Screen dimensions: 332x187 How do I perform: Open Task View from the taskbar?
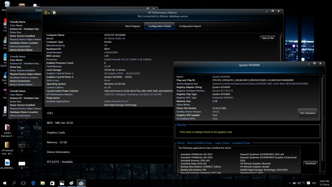click(x=24, y=183)
